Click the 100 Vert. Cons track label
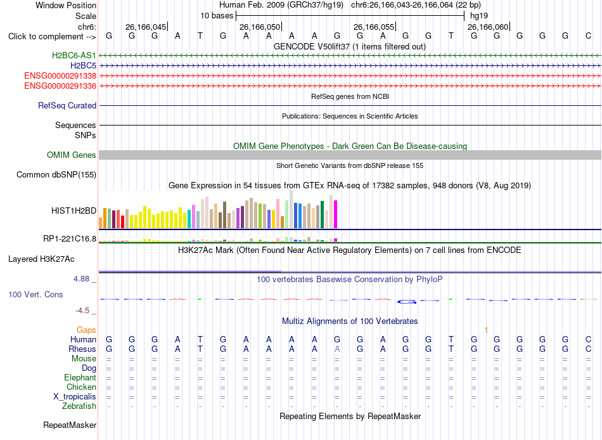Image resolution: width=602 pixels, height=440 pixels. point(35,294)
